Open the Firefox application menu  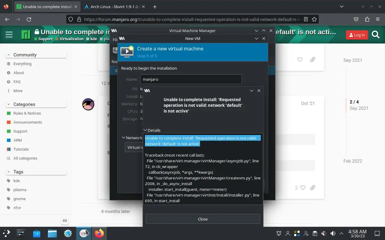coord(378,19)
